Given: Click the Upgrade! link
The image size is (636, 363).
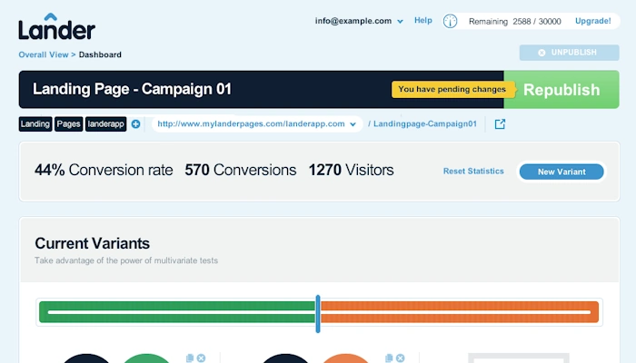Looking at the screenshot, I should click(x=592, y=21).
